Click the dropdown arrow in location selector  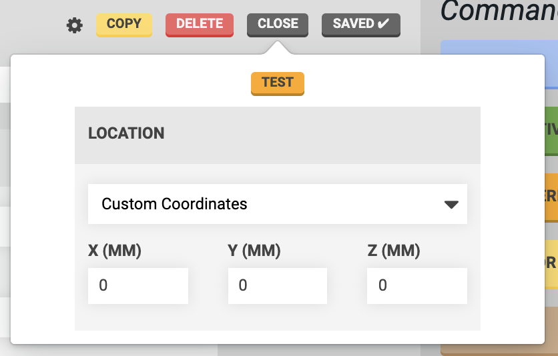451,205
